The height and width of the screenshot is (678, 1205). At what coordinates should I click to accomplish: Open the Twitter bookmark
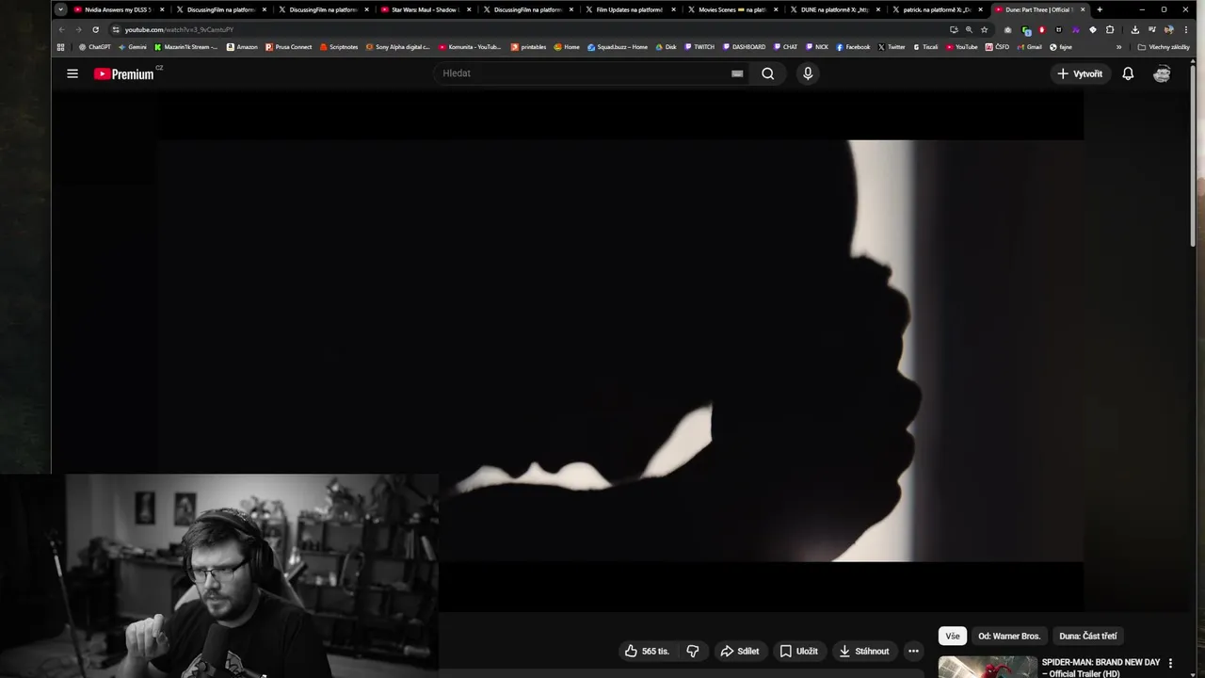coord(892,47)
